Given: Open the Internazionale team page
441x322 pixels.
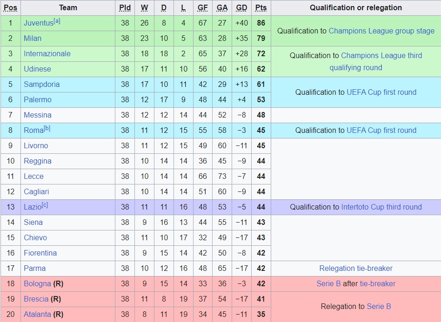Looking at the screenshot, I should (x=47, y=54).
